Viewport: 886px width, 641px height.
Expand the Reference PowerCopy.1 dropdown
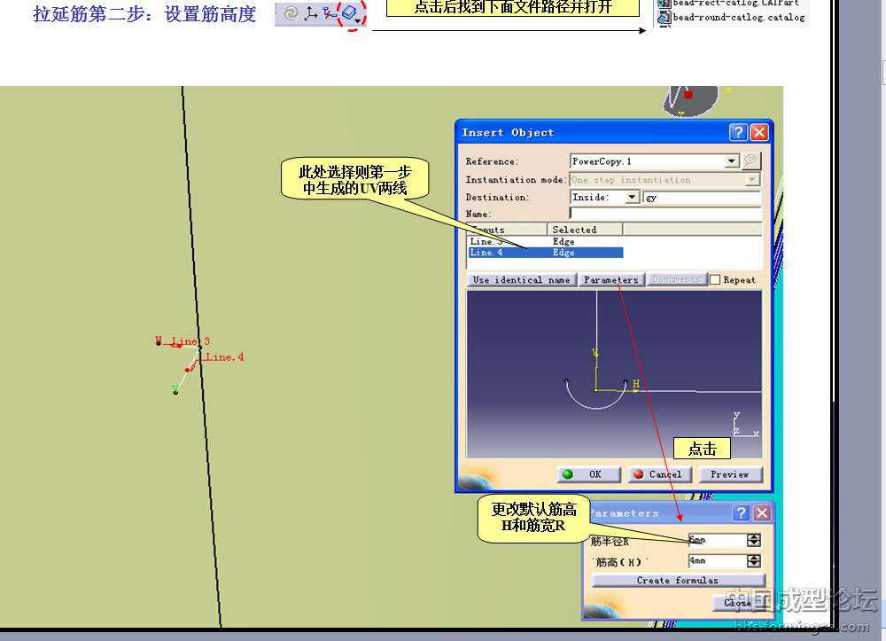732,161
